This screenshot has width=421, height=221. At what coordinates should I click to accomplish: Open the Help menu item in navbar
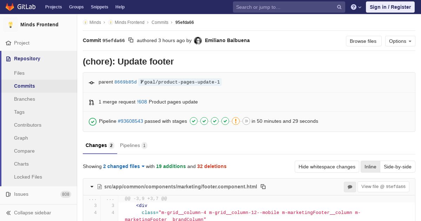120,7
